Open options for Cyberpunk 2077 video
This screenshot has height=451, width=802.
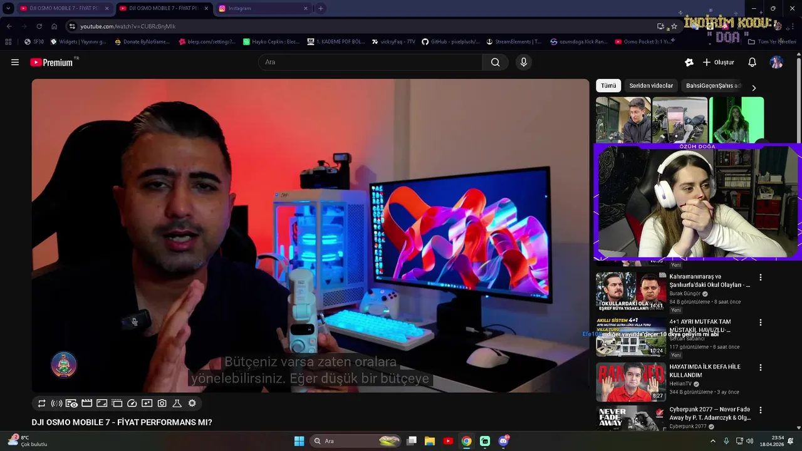pyautogui.click(x=761, y=410)
